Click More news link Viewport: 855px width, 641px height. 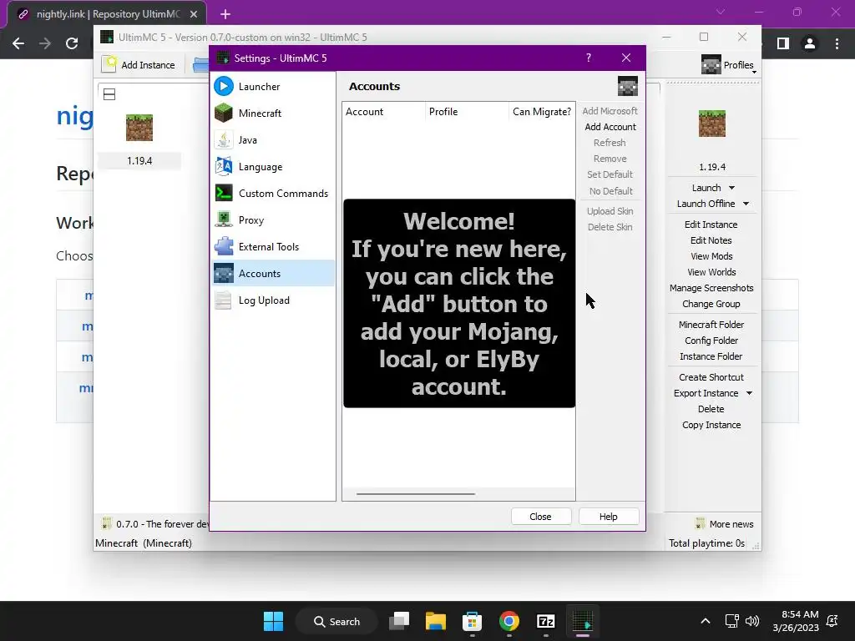[x=725, y=524]
